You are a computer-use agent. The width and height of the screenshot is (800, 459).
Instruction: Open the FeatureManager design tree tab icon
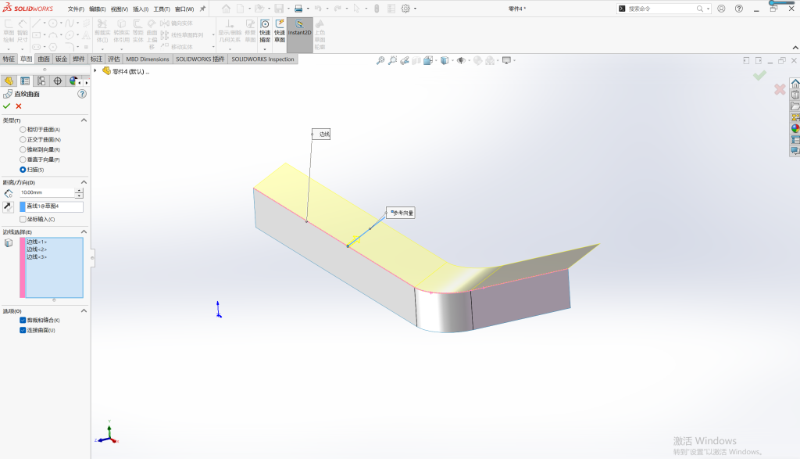coord(8,81)
